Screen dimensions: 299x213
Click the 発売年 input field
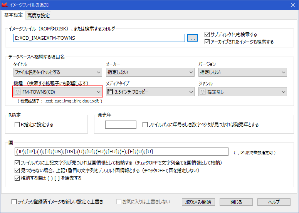pos(121,124)
